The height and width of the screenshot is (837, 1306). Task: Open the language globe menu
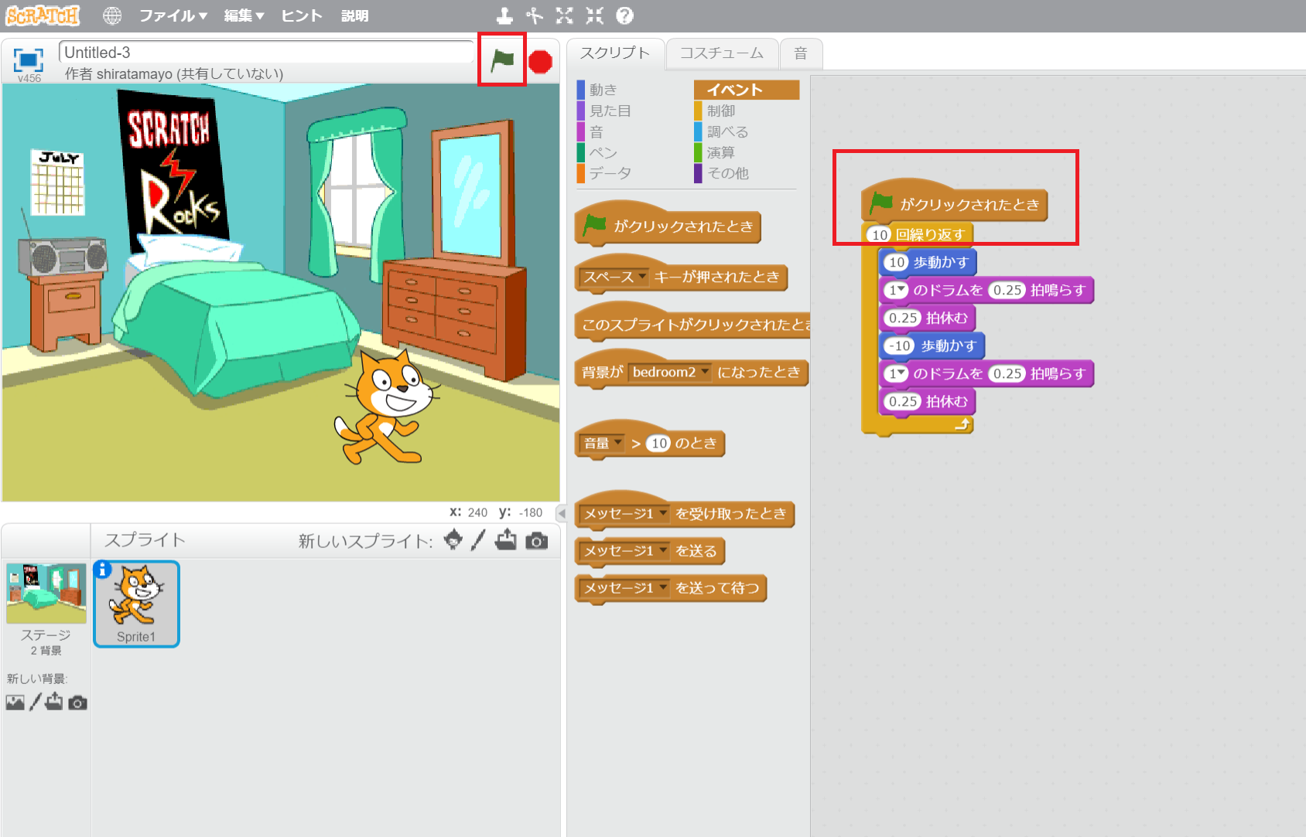(x=112, y=15)
